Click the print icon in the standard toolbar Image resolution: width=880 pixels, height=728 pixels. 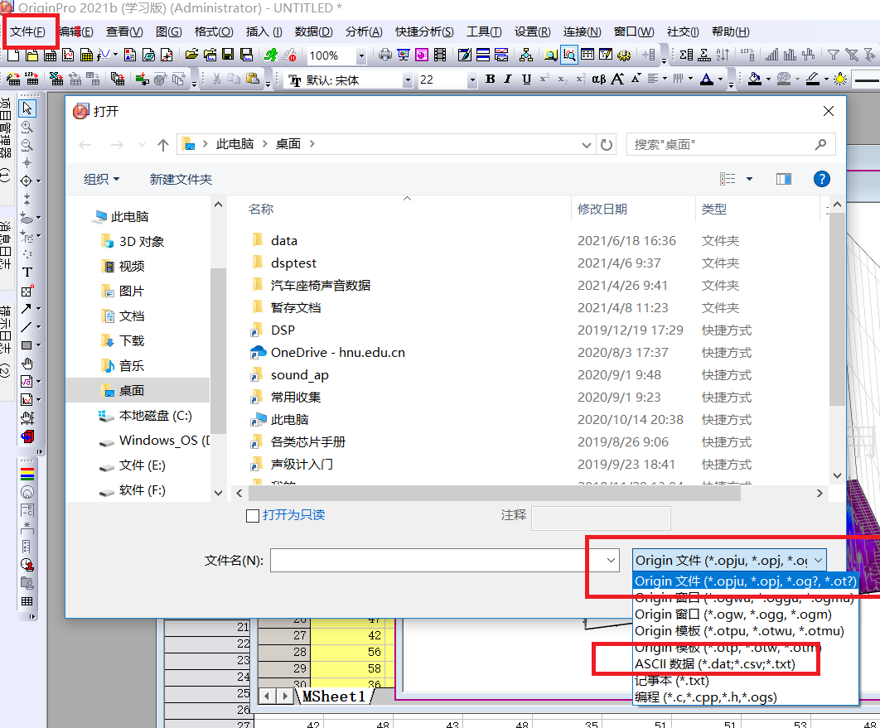(384, 56)
